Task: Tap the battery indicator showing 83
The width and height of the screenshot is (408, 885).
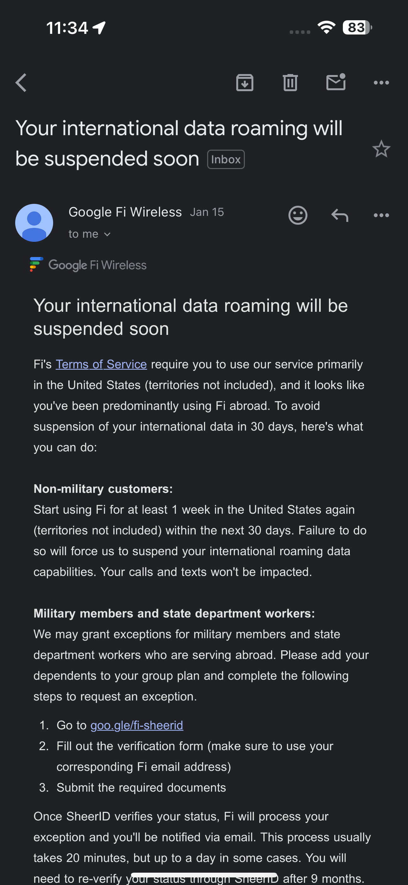Action: [x=357, y=28]
